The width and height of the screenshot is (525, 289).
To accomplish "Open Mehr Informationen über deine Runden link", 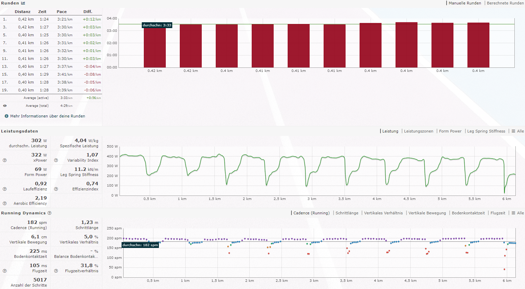I will [x=48, y=116].
